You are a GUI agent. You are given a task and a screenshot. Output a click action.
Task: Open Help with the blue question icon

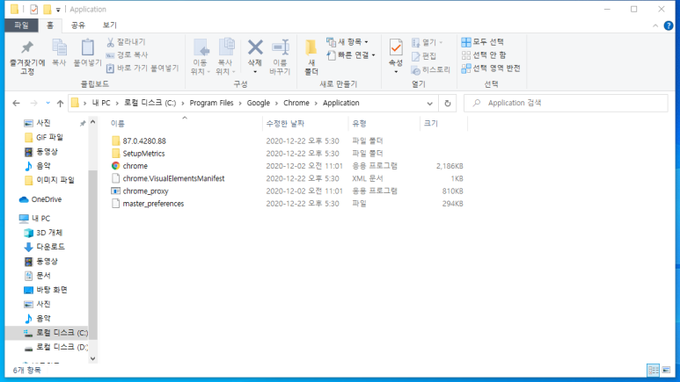click(669, 26)
